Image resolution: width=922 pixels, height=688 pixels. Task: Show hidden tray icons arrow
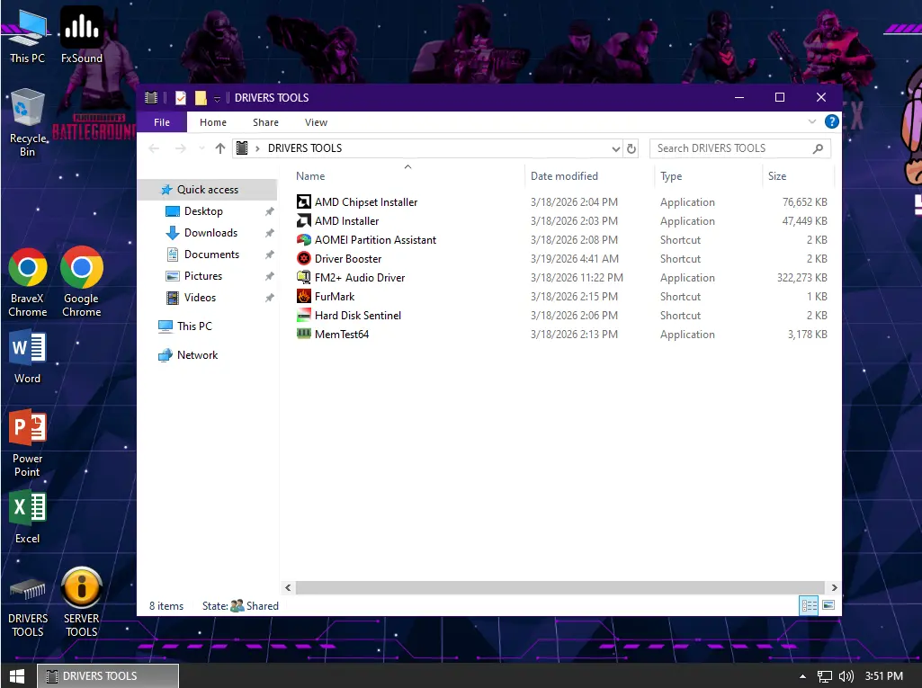802,677
